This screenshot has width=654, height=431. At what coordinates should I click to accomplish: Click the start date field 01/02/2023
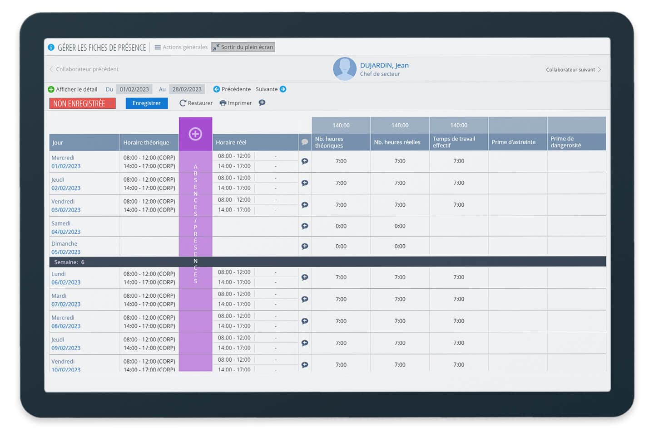(134, 89)
